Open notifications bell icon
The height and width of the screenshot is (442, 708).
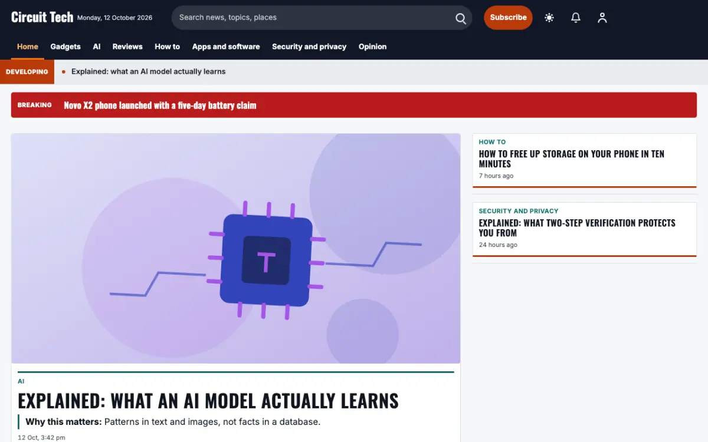coord(576,18)
